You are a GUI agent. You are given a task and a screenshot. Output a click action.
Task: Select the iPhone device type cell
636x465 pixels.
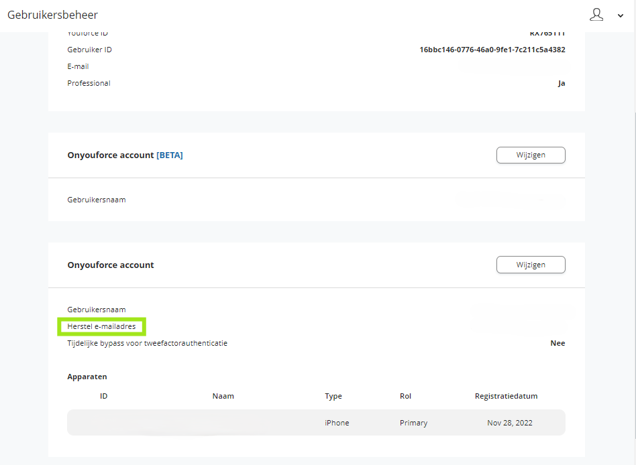337,423
